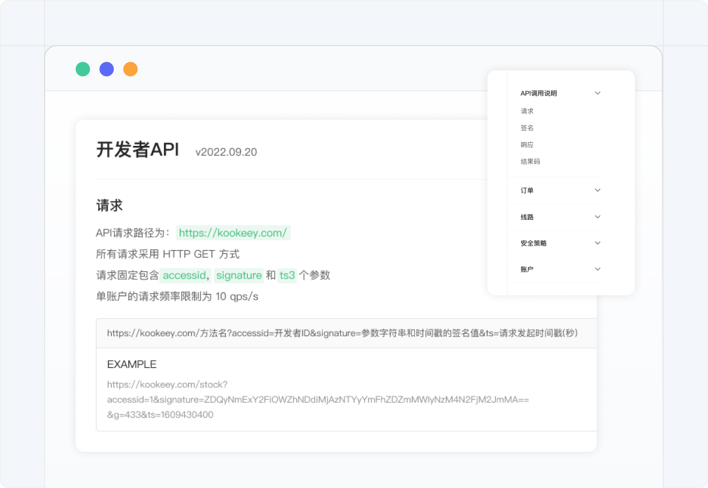Click the green window dot
Image resolution: width=708 pixels, height=488 pixels.
83,69
